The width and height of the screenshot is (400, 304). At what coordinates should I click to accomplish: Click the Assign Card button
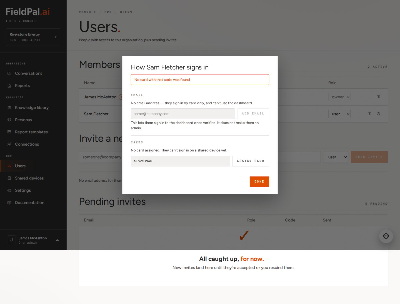click(251, 161)
